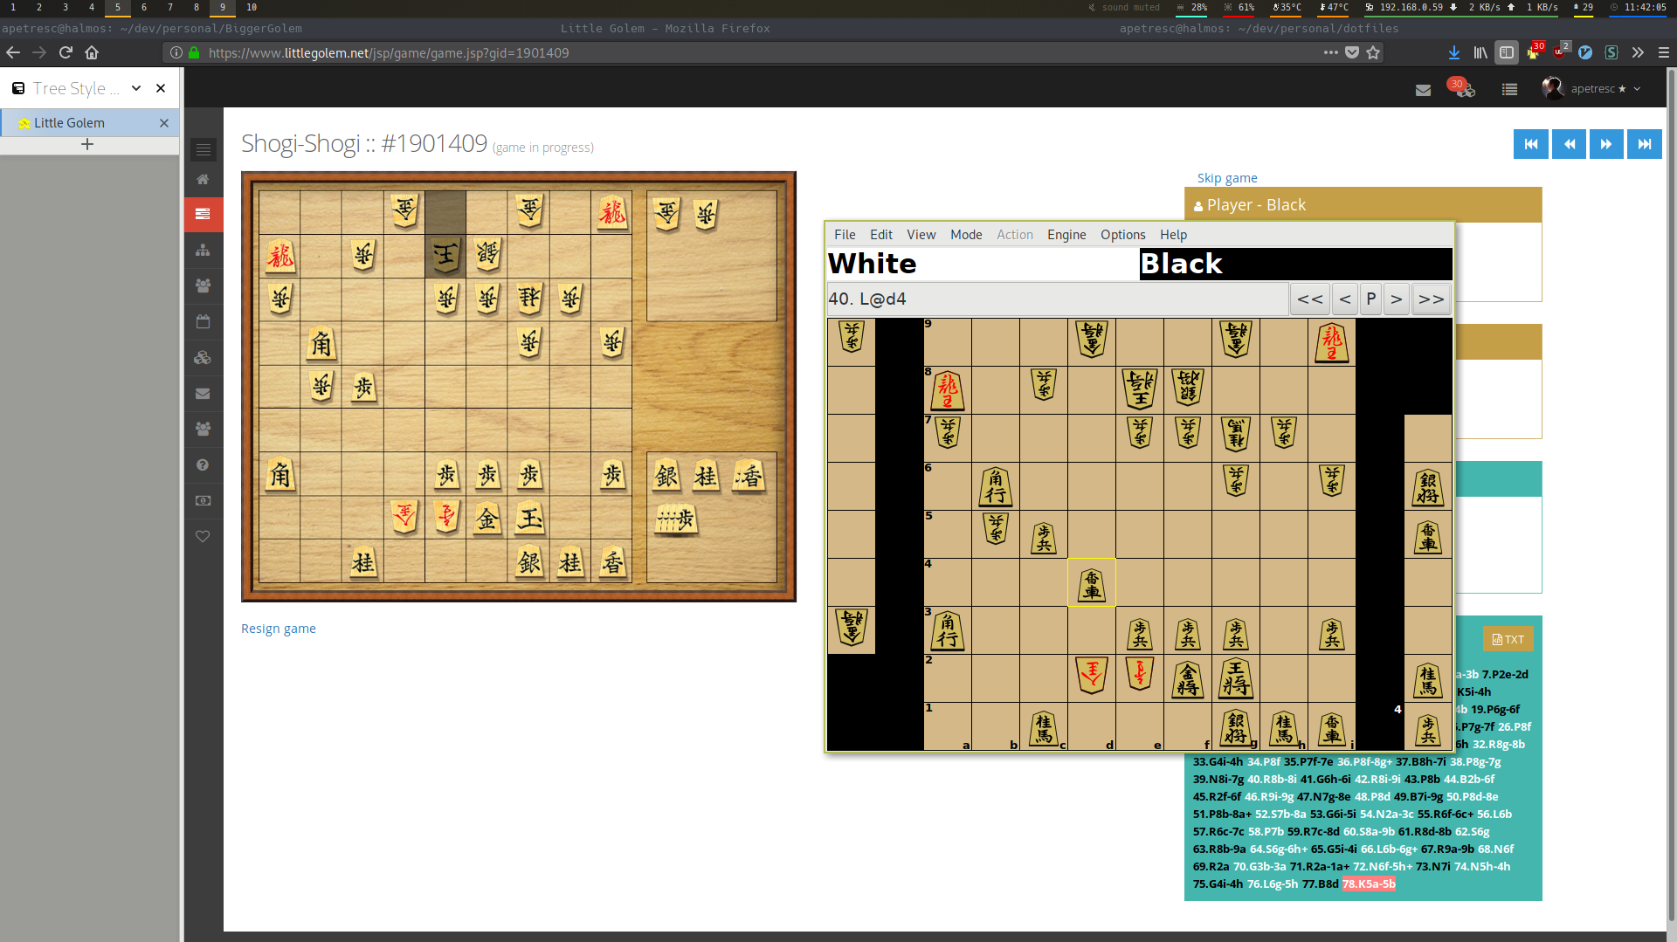This screenshot has width=1677, height=942.
Task: Click the sidebar hamburger menu icon
Action: pyautogui.click(x=204, y=150)
